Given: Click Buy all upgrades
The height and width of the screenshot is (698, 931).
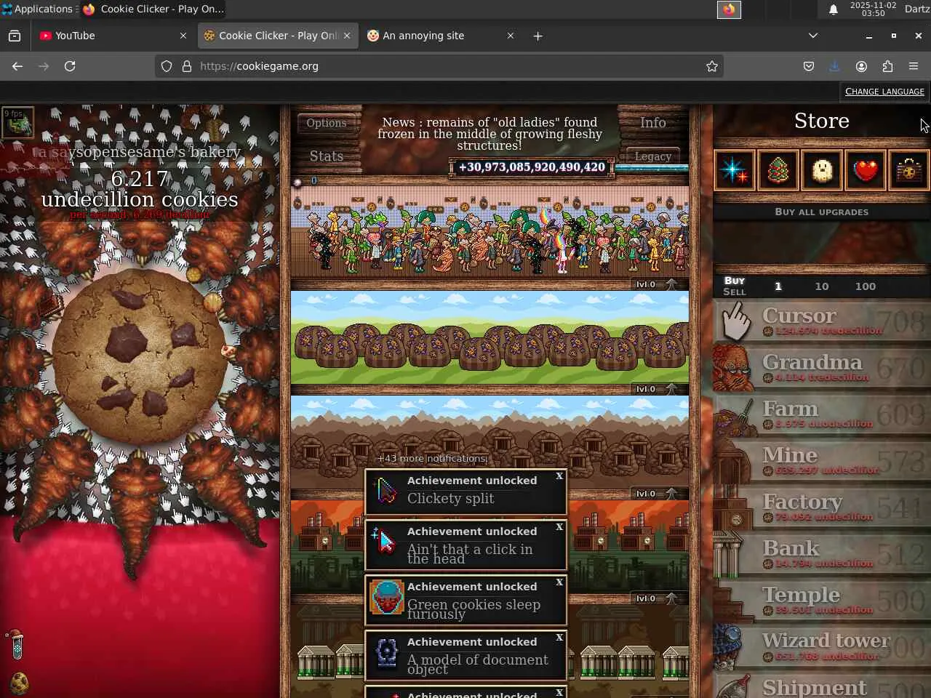Looking at the screenshot, I should 822,212.
